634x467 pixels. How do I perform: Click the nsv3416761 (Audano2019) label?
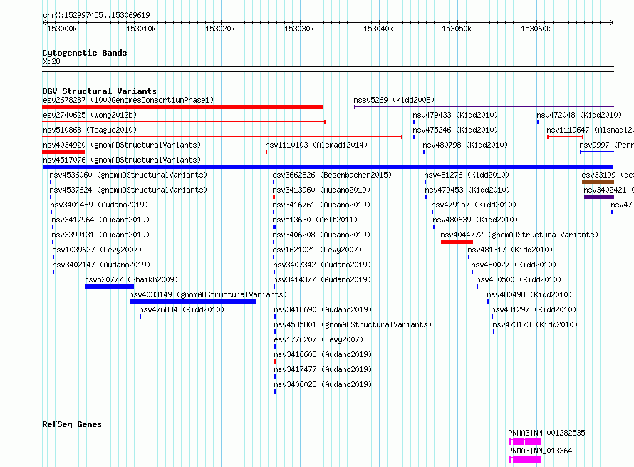(x=321, y=205)
